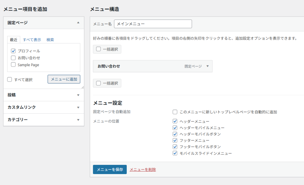304x185 pixels.
Task: Select the 最近 tab
Action: [14, 40]
